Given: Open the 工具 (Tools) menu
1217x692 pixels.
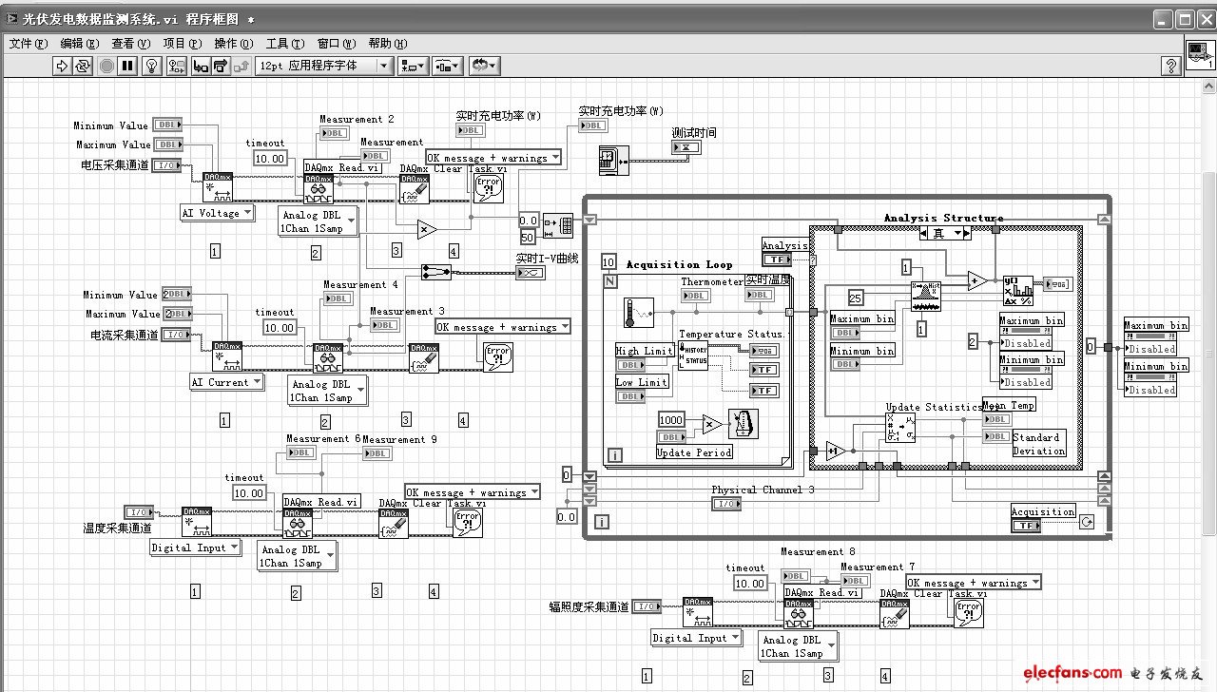Looking at the screenshot, I should pyautogui.click(x=283, y=43).
